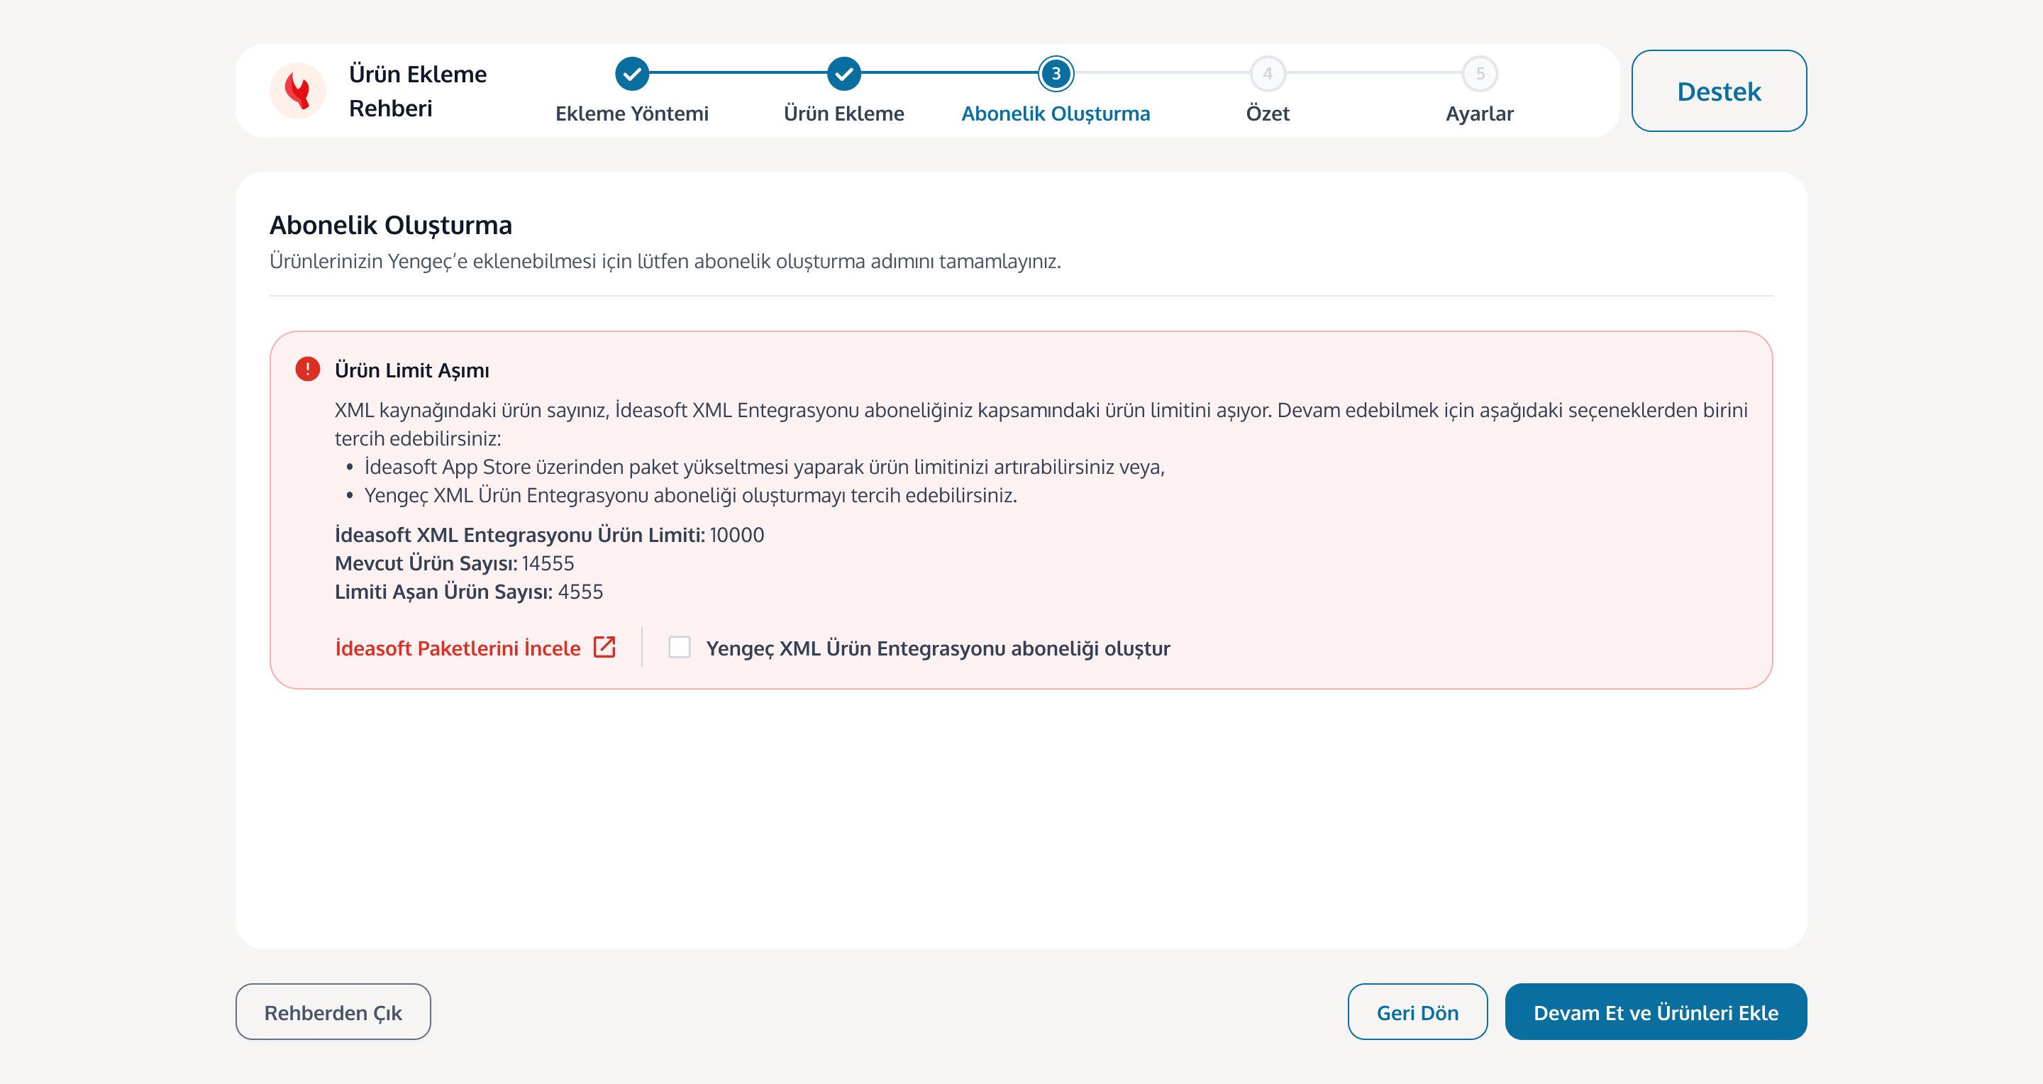Viewport: 2043px width, 1084px height.
Task: Click the step 4 circle icon
Action: pos(1268,74)
